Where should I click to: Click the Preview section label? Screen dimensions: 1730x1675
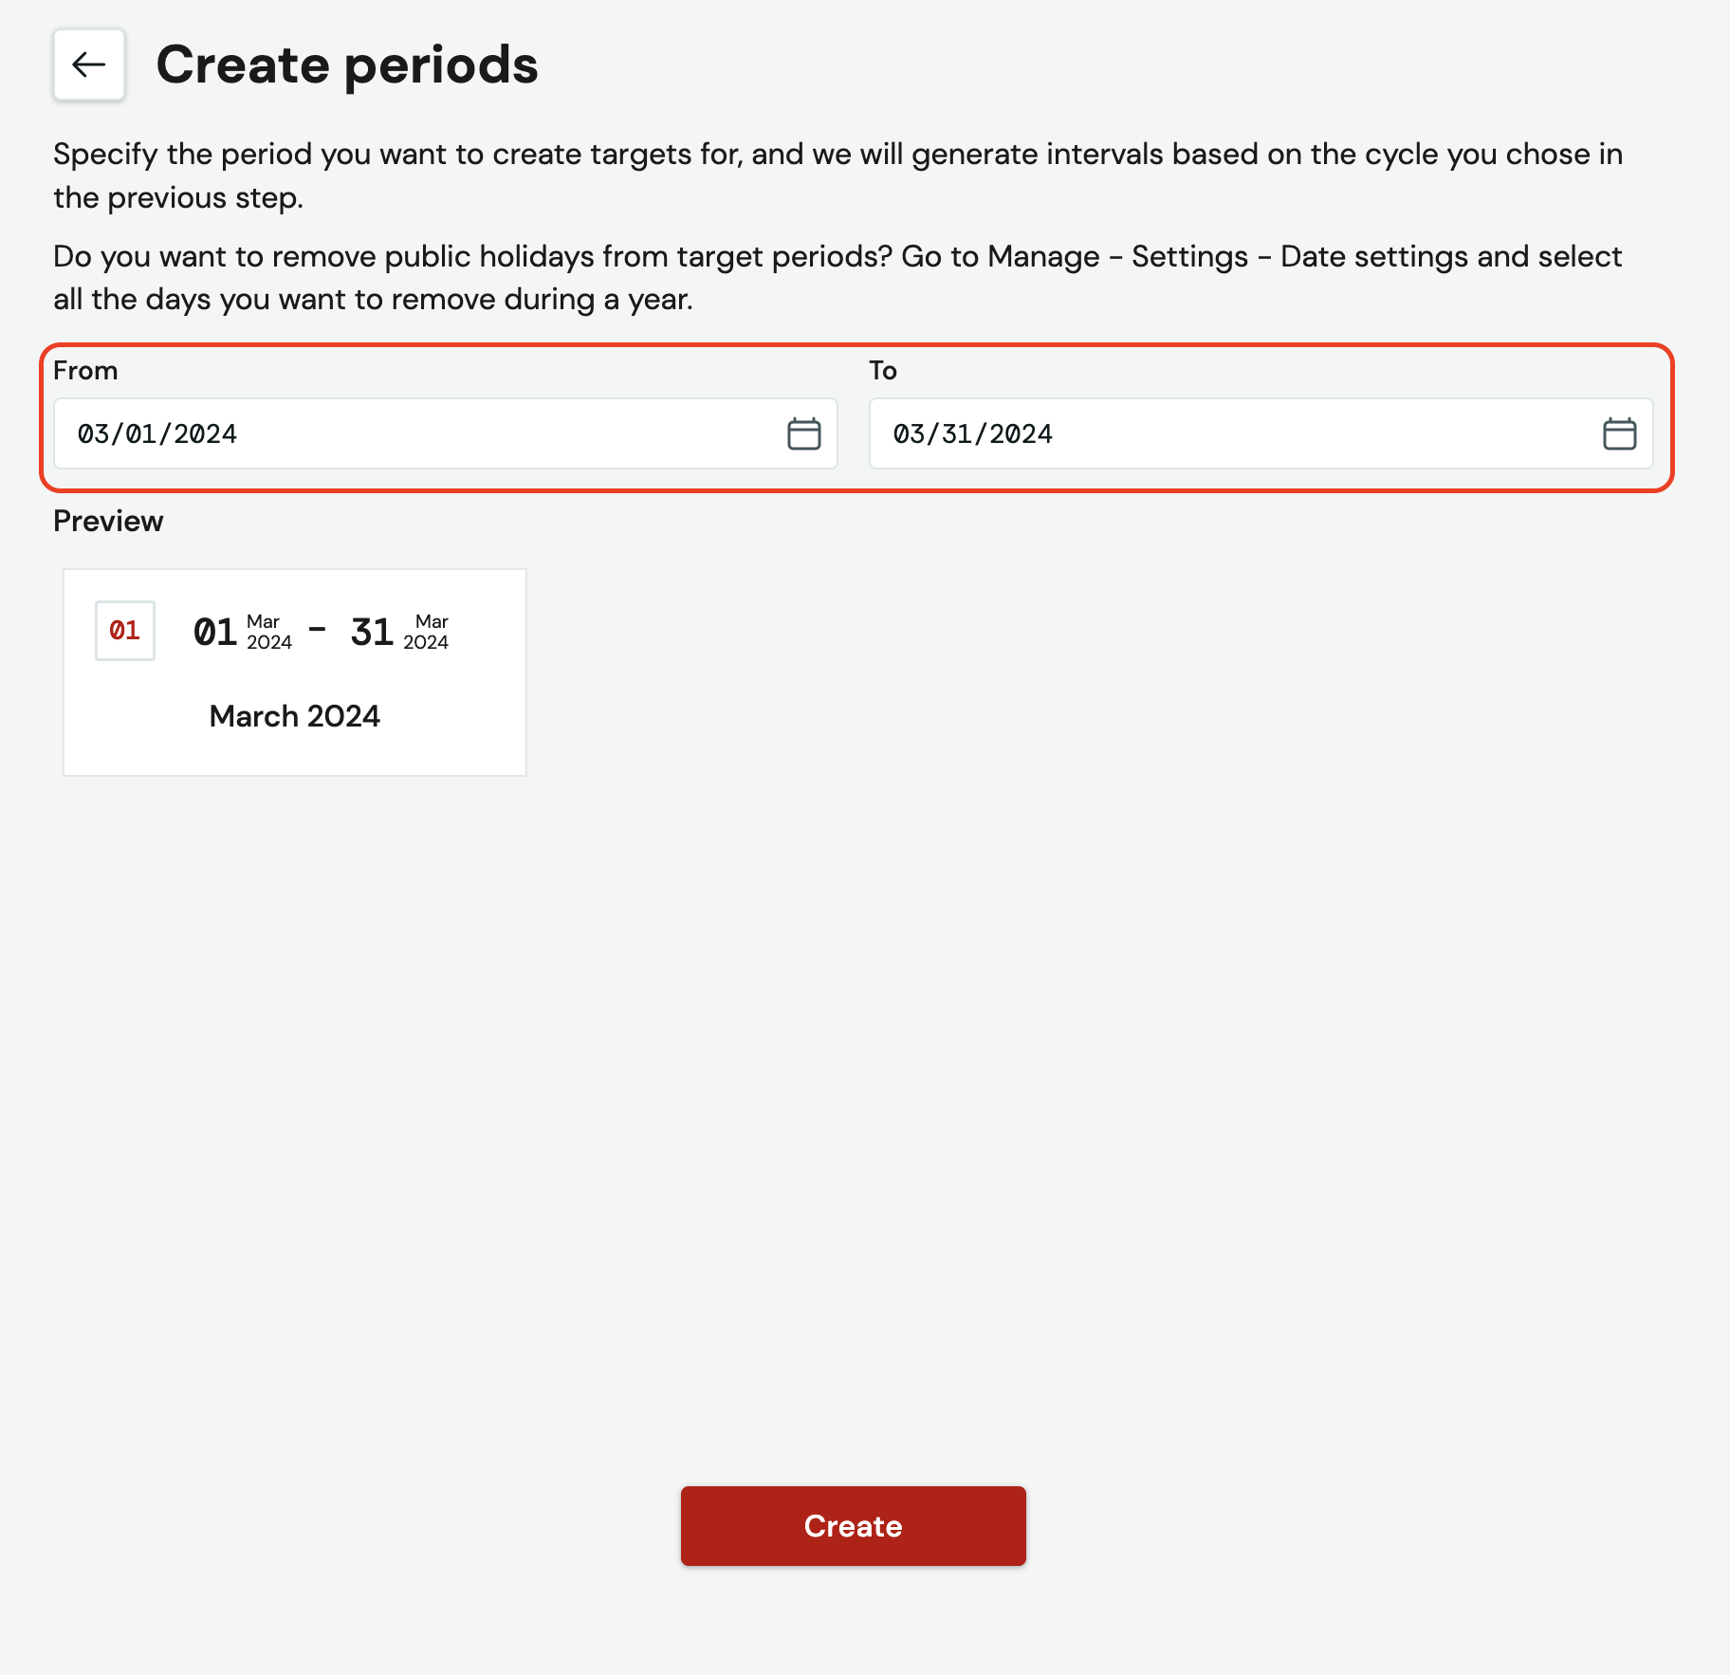coord(108,521)
